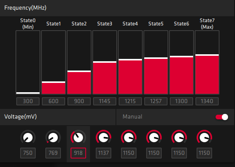Adjust the State1 frequency bar

click(54, 62)
